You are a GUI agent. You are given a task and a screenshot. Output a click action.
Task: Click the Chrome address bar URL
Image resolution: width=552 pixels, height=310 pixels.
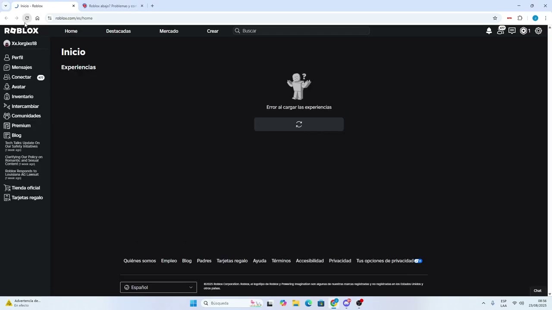tap(74, 18)
